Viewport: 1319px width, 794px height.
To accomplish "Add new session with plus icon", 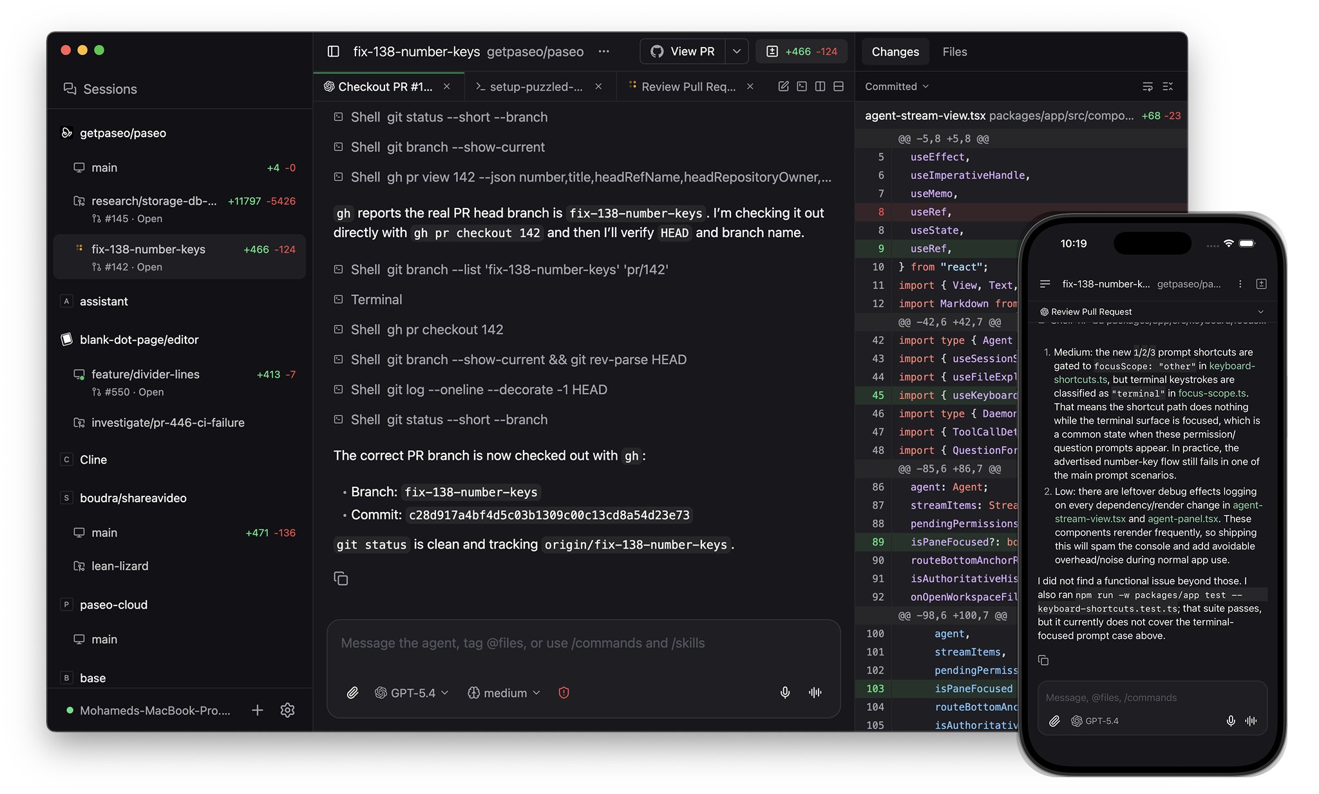I will click(257, 710).
